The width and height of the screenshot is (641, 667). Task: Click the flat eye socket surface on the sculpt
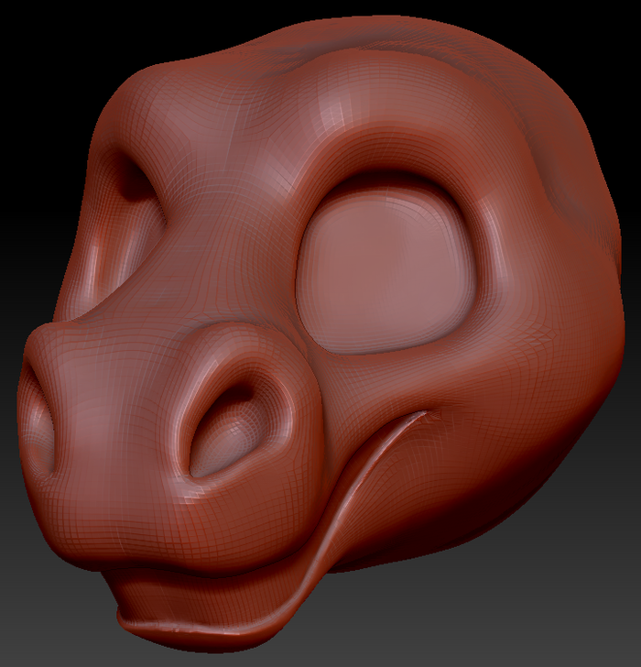tap(386, 270)
